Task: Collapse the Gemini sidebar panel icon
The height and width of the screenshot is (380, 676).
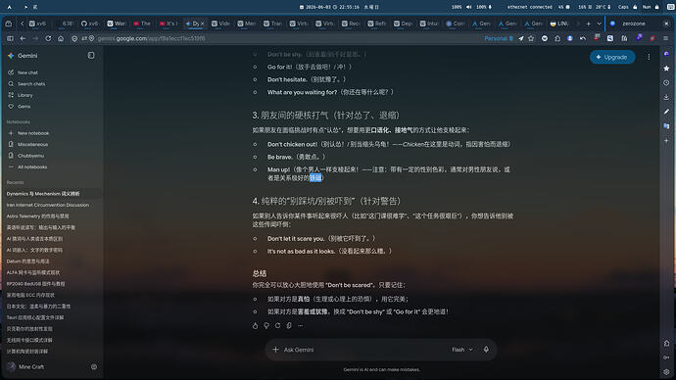Action: click(x=91, y=55)
